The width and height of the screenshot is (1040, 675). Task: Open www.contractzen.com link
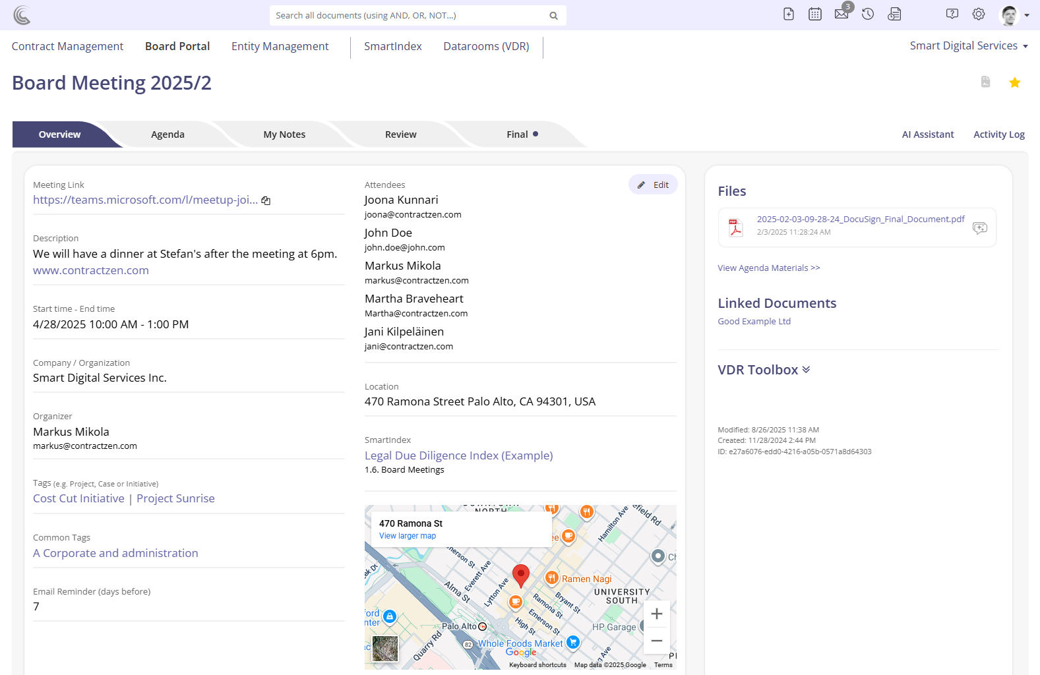(x=91, y=270)
